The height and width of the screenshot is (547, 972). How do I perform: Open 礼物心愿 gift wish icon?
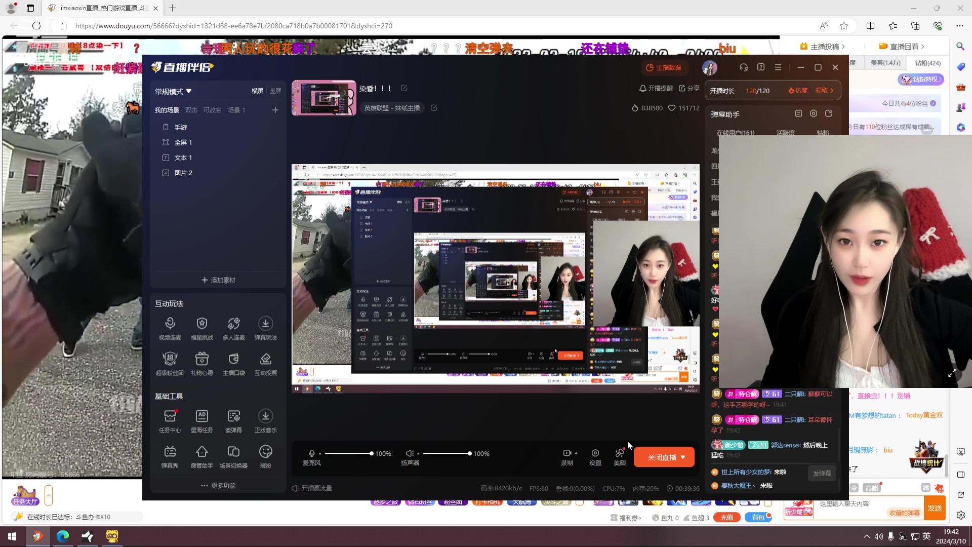(201, 360)
